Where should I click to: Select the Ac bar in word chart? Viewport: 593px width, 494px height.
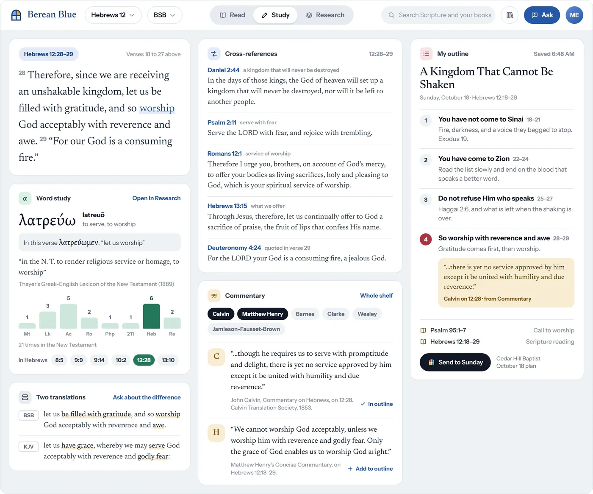pos(69,316)
